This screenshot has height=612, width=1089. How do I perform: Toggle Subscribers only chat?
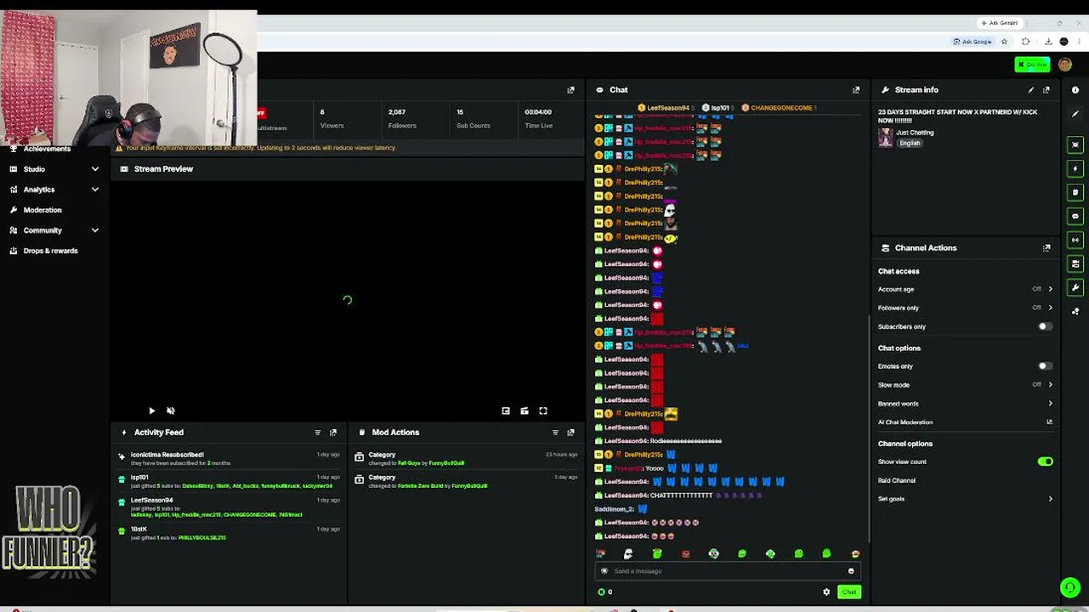[1045, 326]
